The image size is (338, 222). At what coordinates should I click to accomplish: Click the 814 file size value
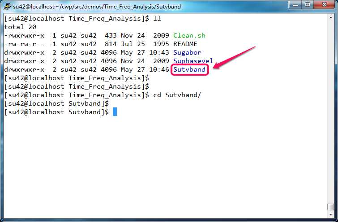[111, 44]
